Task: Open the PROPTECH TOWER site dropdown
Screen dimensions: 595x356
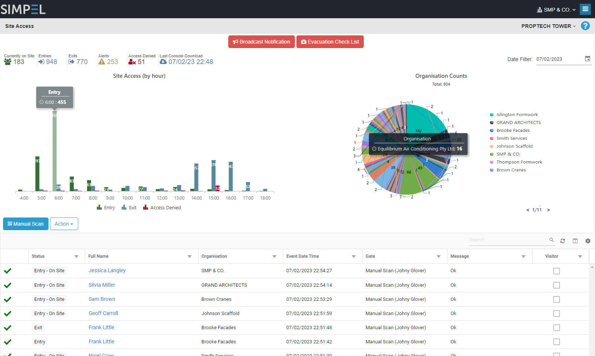Action: 549,26
